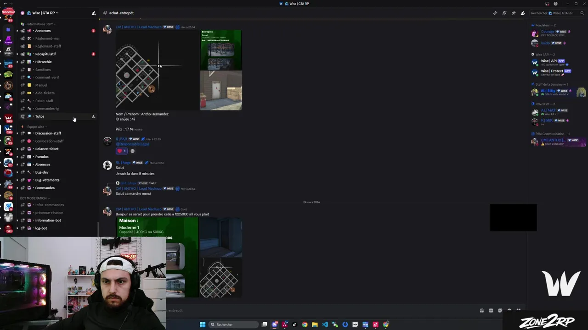The width and height of the screenshot is (588, 330).
Task: Open the Récapitulatif channel
Action: tap(58, 54)
